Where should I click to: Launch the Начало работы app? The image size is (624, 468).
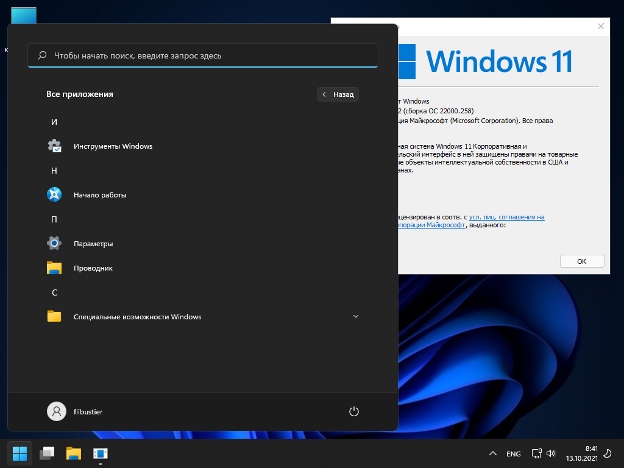100,195
